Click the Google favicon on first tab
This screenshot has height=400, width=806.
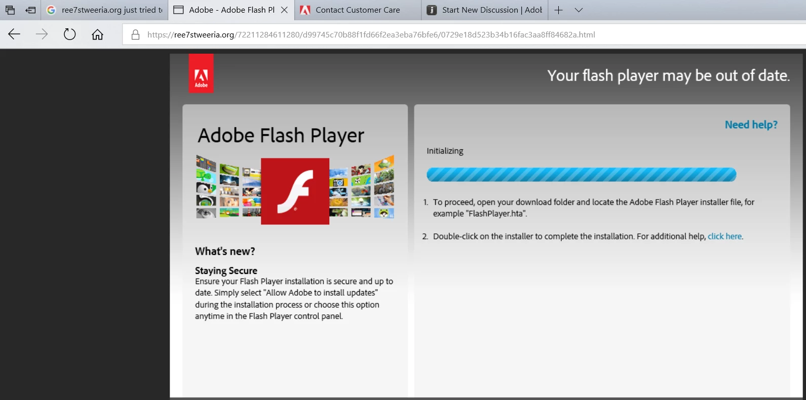tap(51, 10)
